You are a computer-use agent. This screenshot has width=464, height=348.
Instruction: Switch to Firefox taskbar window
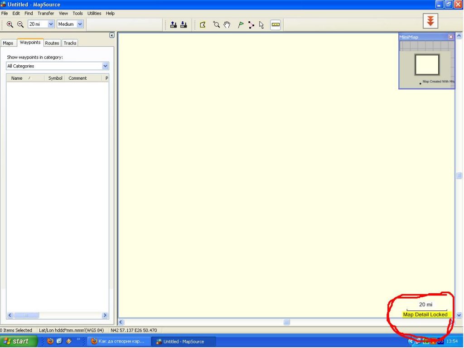[x=119, y=341]
